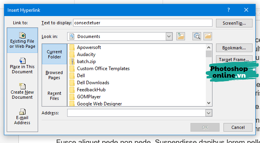Click the file list scroll down arrow
260x143 pixels.
209,103
